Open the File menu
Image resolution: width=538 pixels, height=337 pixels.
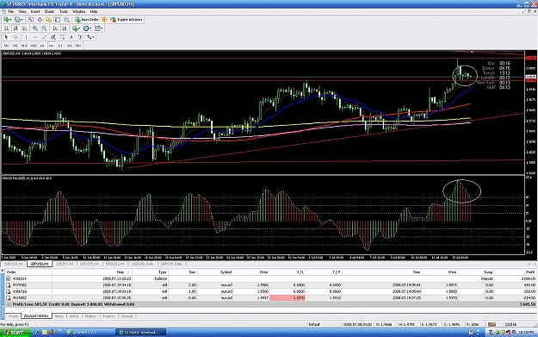coord(11,11)
